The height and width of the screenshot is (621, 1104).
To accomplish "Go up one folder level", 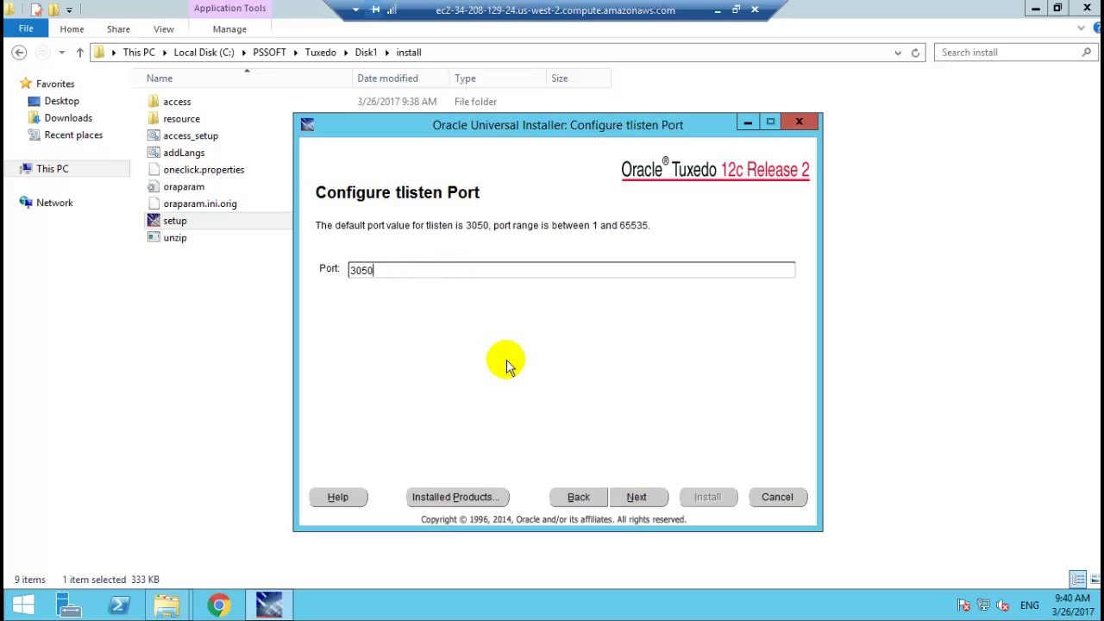I will (x=79, y=53).
